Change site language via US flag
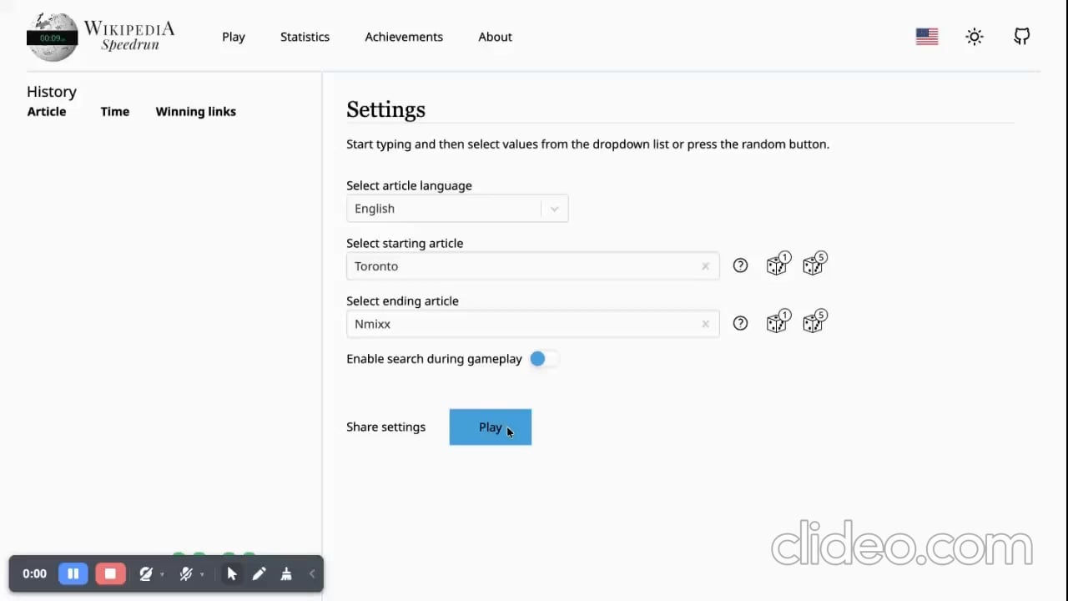Image resolution: width=1068 pixels, height=601 pixels. point(926,37)
